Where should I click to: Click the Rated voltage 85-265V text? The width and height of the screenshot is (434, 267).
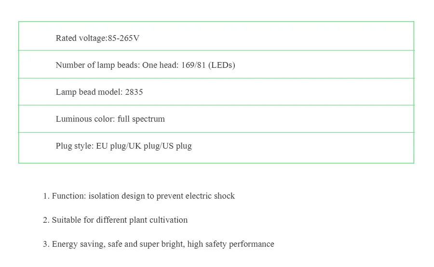tap(97, 38)
